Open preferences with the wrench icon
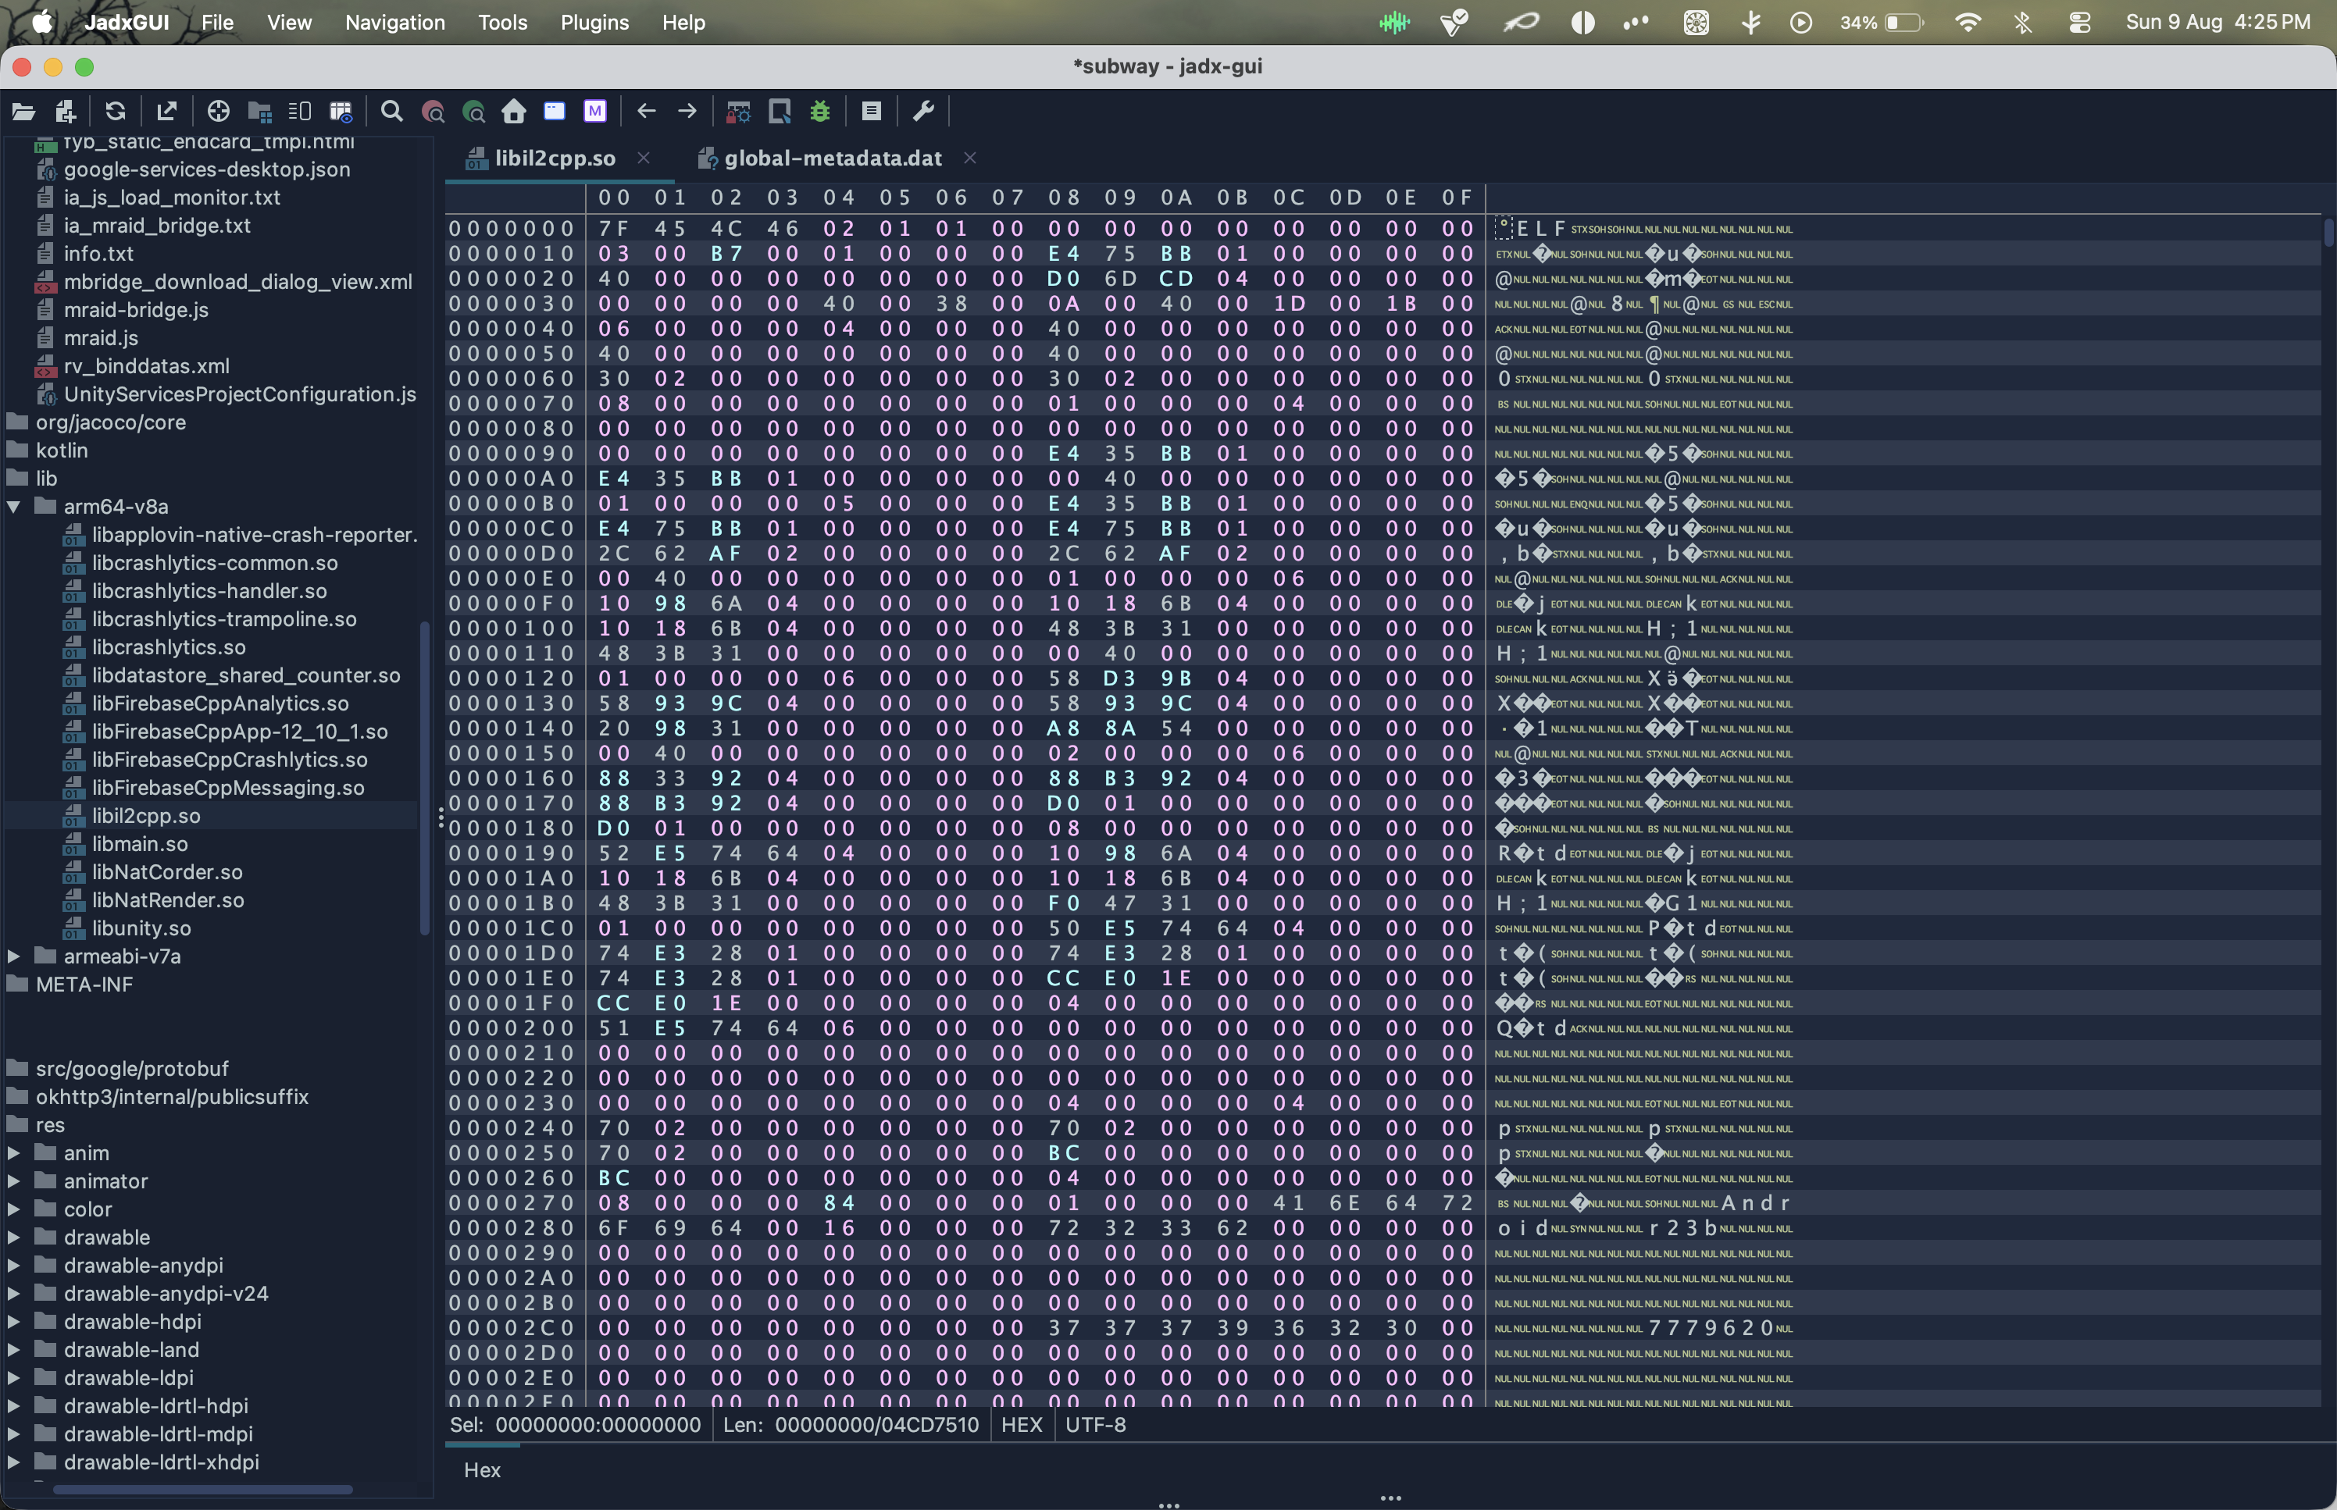 click(x=922, y=111)
